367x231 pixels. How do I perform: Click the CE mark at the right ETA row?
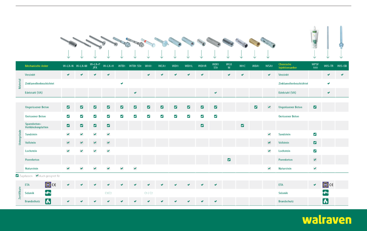pos(332,185)
